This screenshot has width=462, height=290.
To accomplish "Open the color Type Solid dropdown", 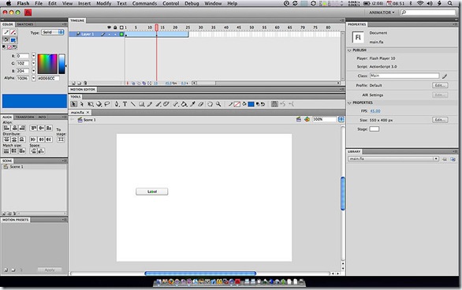I will 53,32.
